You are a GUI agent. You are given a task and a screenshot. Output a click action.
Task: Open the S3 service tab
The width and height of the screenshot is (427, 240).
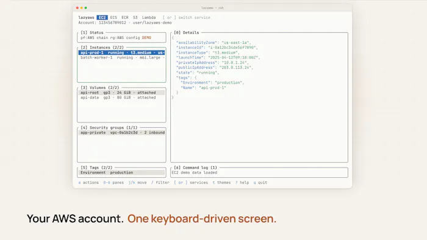coord(135,18)
